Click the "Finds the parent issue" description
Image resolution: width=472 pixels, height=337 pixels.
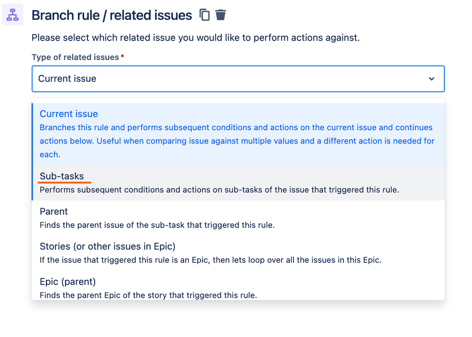click(x=157, y=225)
